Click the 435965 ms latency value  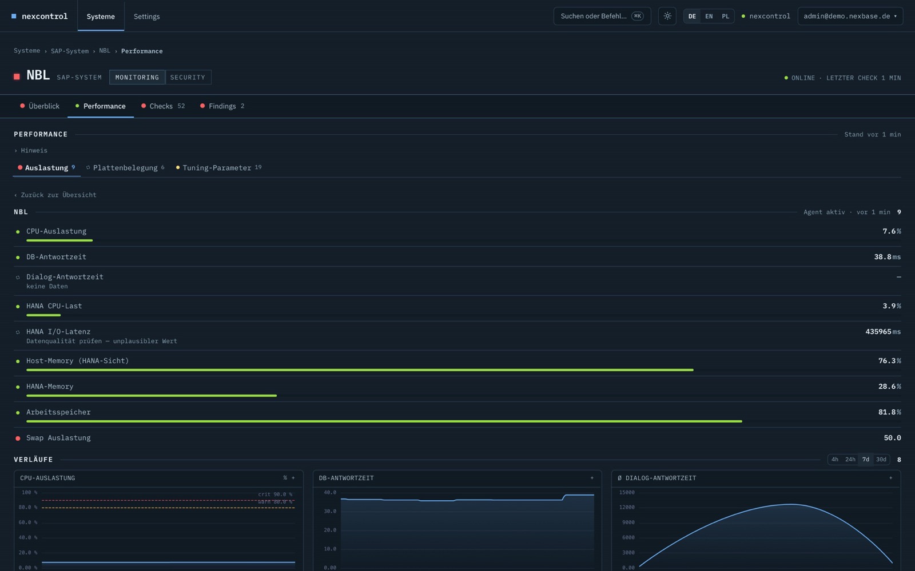(883, 332)
